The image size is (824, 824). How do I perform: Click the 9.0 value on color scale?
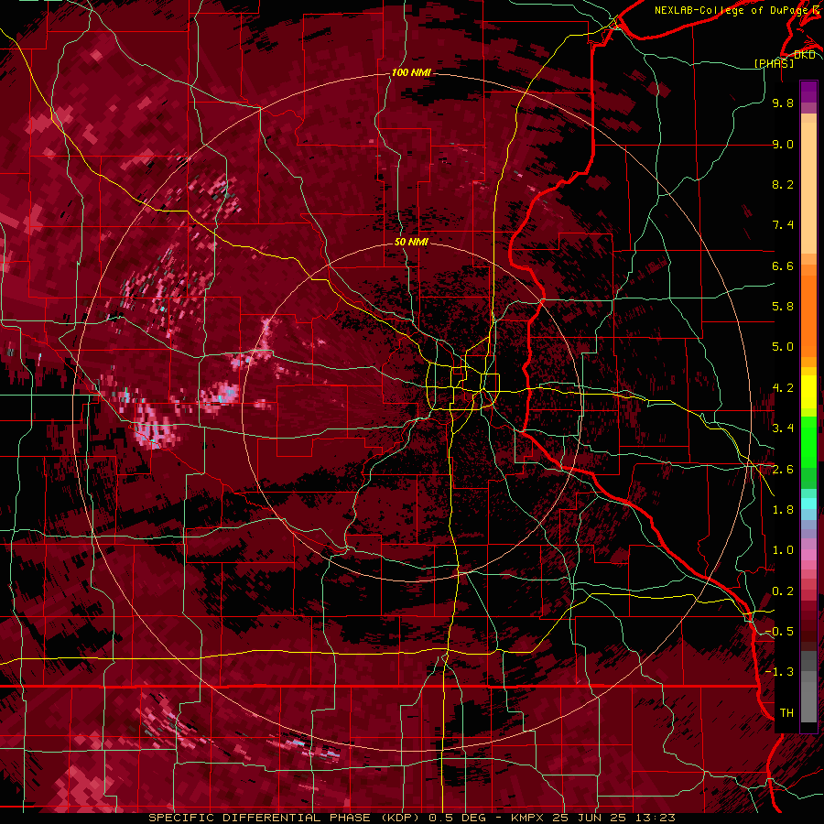(x=783, y=144)
